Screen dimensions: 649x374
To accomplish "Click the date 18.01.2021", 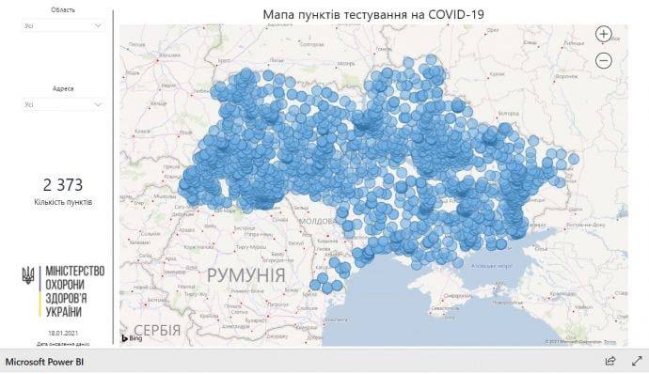I will coord(63,333).
